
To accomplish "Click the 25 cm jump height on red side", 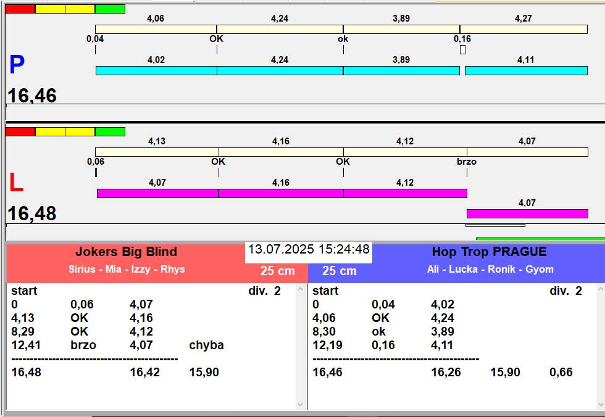I will pyautogui.click(x=277, y=271).
